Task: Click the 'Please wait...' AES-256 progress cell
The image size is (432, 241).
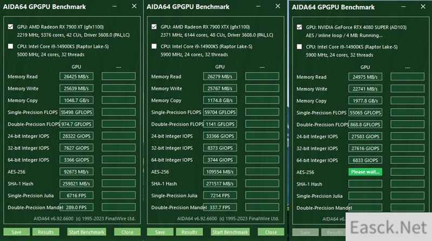Action: tap(365, 172)
